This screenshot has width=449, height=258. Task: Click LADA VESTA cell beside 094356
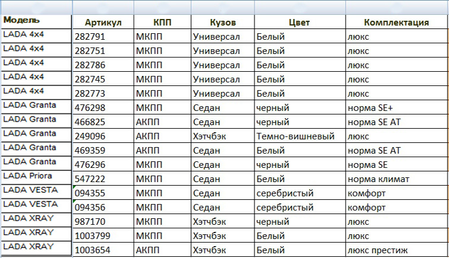36,206
